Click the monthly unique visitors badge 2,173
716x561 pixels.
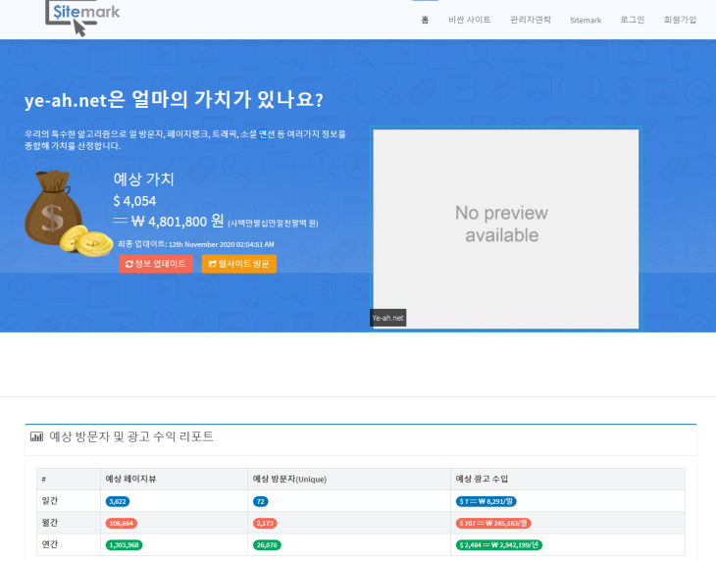click(266, 523)
